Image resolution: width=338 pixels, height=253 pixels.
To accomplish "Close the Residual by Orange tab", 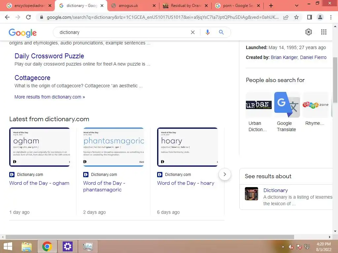I will 206,6.
